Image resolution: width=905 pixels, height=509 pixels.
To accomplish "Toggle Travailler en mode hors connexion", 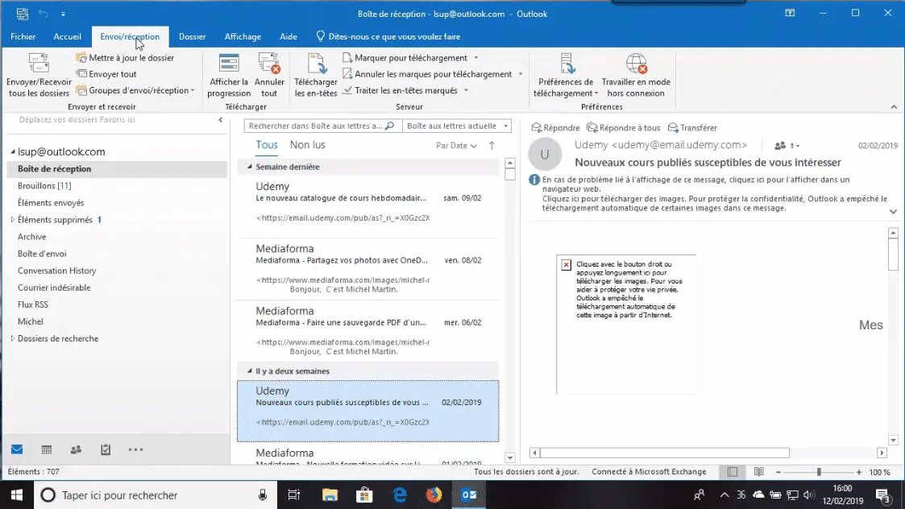I will click(636, 75).
